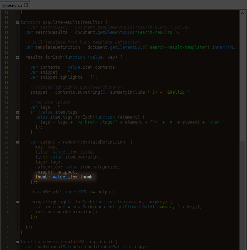
Task: Click the save icon on search.js tab
Action: [x=4, y=5]
